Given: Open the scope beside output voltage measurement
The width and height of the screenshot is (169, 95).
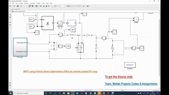Looking at the screenshot, I should pyautogui.click(x=142, y=48).
